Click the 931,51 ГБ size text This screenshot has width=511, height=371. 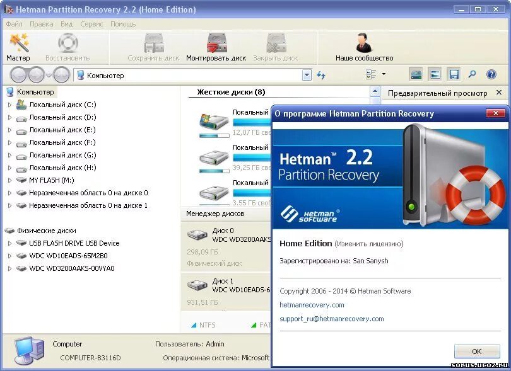click(x=203, y=302)
